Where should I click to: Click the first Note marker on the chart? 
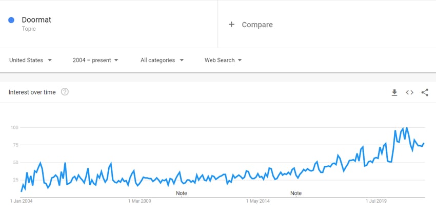[182, 193]
